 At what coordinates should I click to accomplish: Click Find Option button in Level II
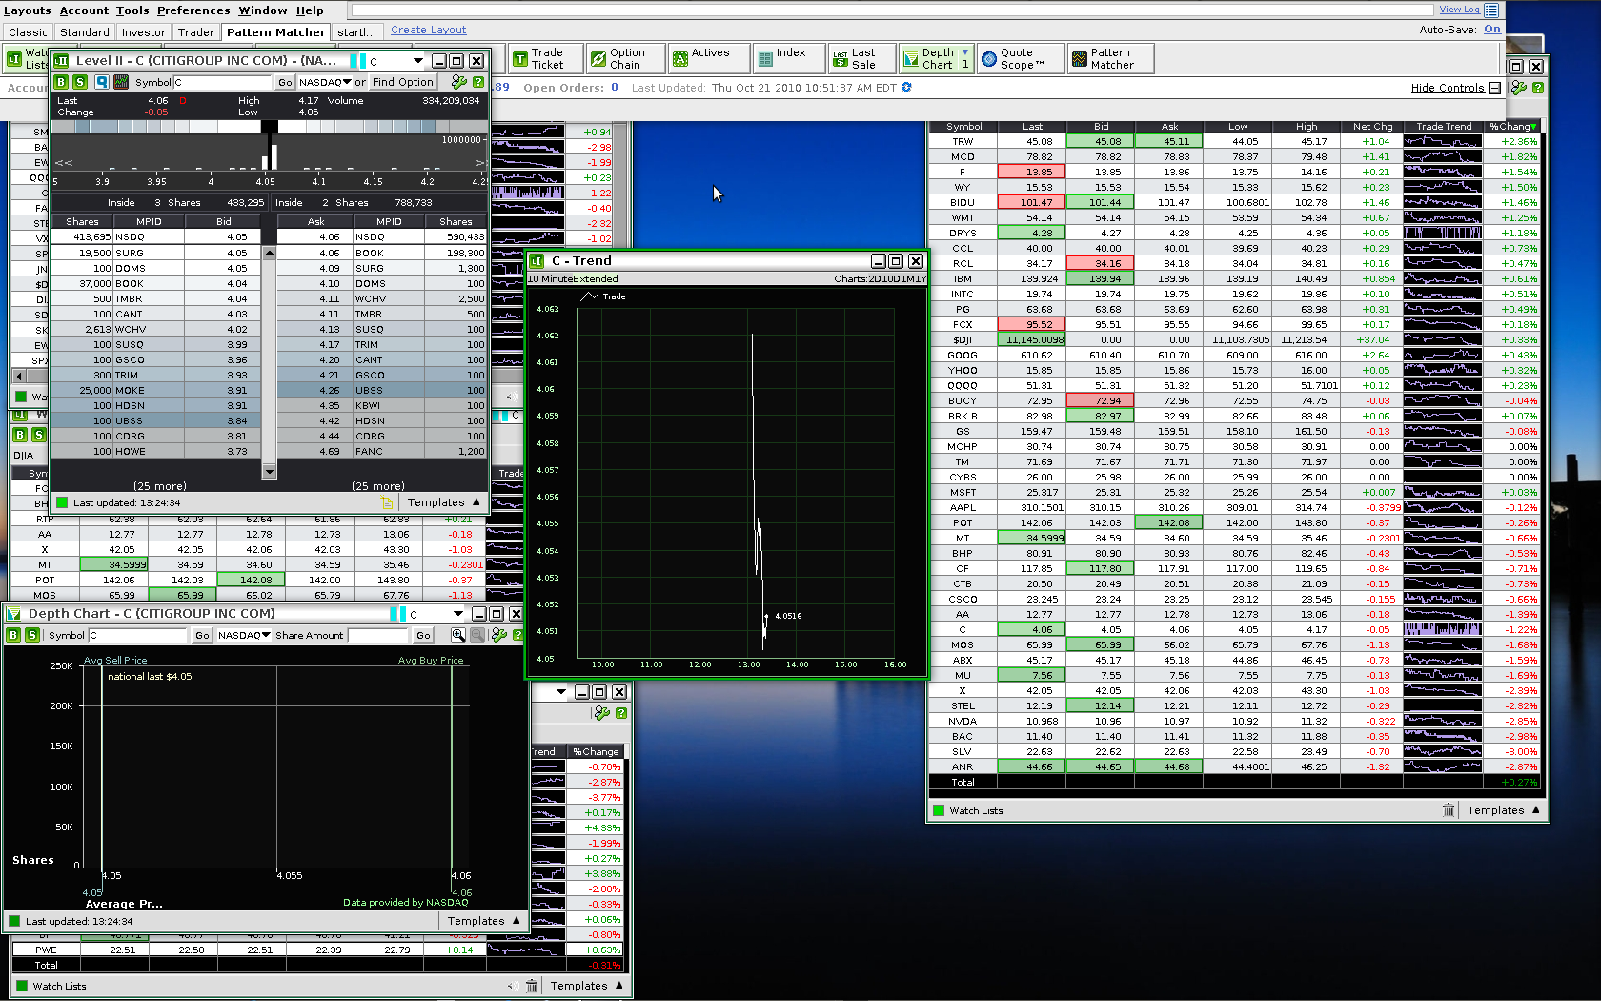pyautogui.click(x=402, y=82)
